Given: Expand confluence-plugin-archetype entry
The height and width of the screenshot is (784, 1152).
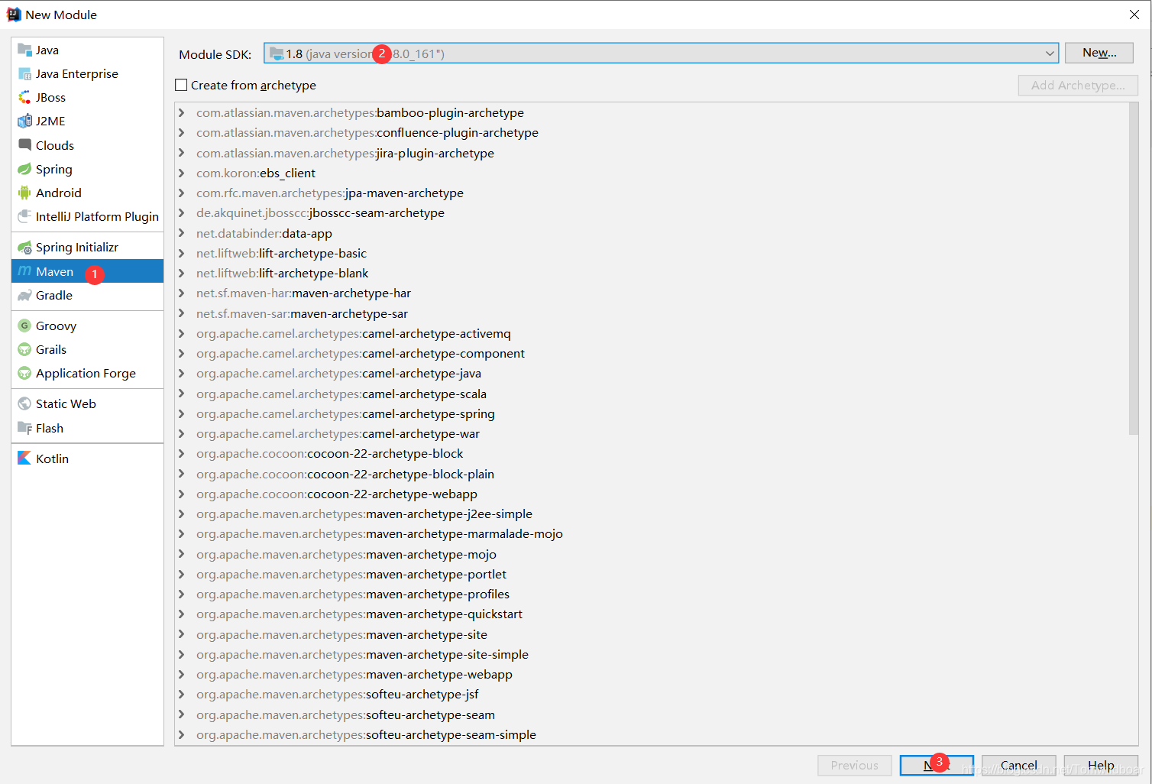Looking at the screenshot, I should [x=182, y=132].
